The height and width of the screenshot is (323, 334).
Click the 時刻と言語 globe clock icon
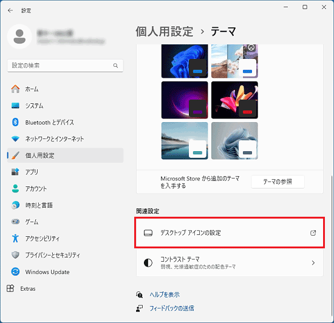click(x=15, y=205)
